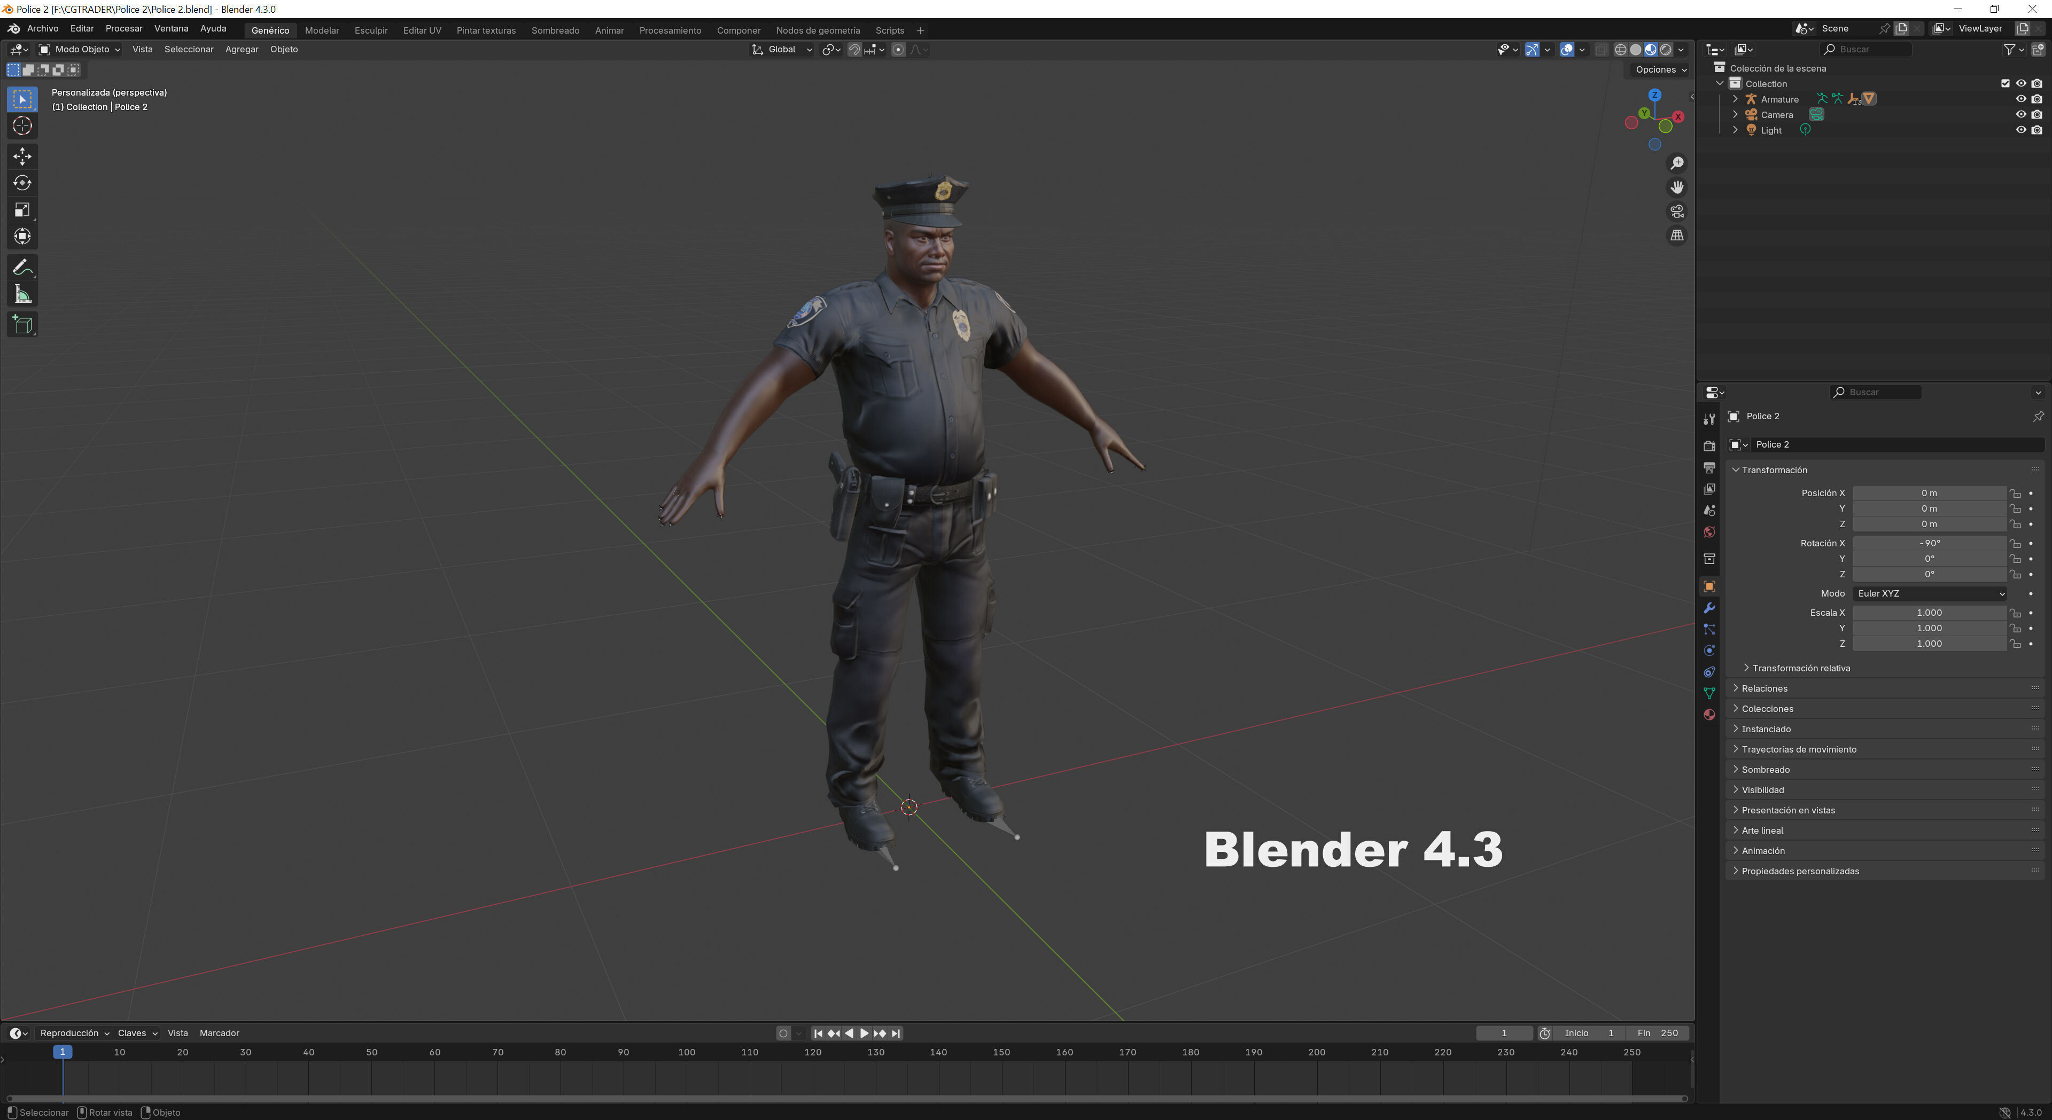Play the animation forward
2052x1120 pixels.
tap(864, 1033)
